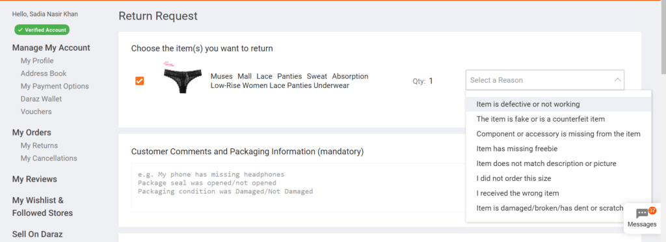The height and width of the screenshot is (242, 666).
Task: Pick 'Component or accessory is missing from the item'
Action: [559, 134]
